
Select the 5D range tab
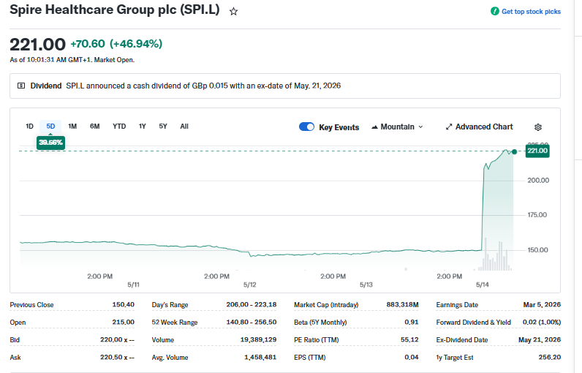click(x=50, y=127)
